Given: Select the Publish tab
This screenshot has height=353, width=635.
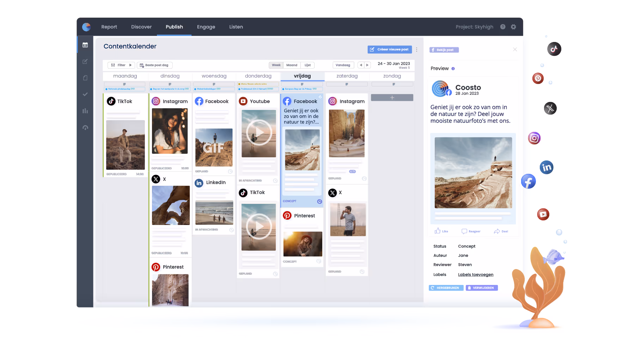Looking at the screenshot, I should coord(174,27).
